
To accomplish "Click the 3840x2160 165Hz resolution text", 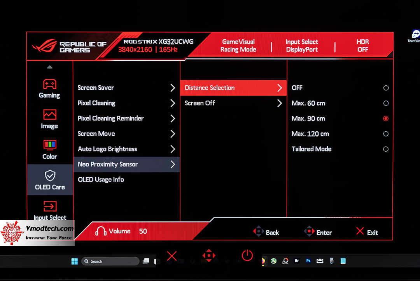I will pos(148,49).
